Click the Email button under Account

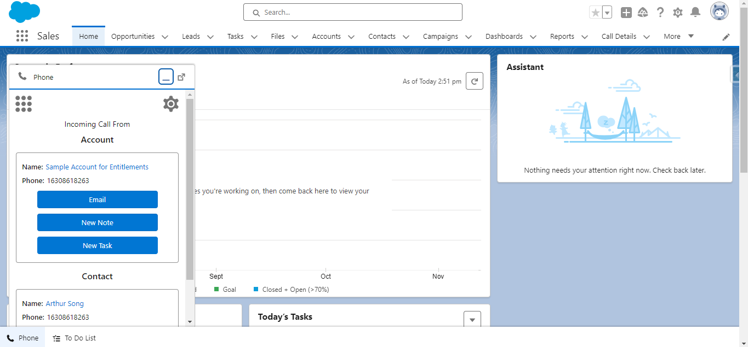pos(98,199)
